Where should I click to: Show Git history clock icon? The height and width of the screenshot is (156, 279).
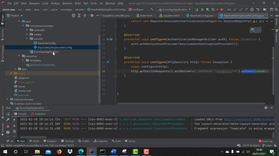252,10
